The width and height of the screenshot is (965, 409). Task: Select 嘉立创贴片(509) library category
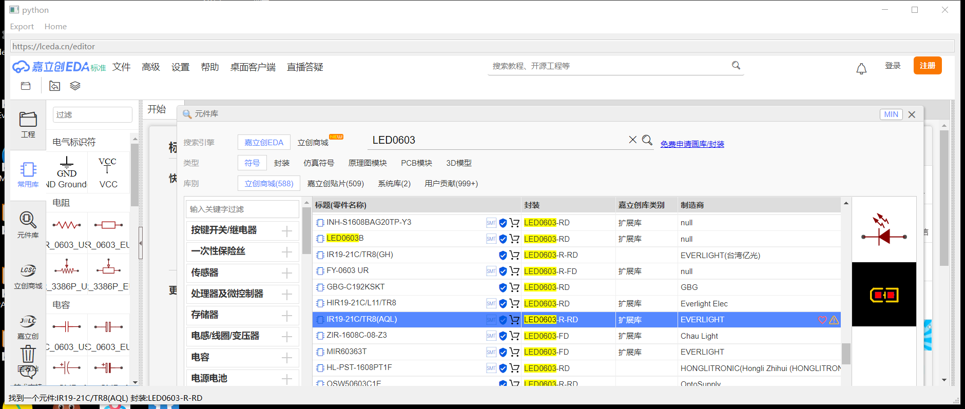click(336, 183)
